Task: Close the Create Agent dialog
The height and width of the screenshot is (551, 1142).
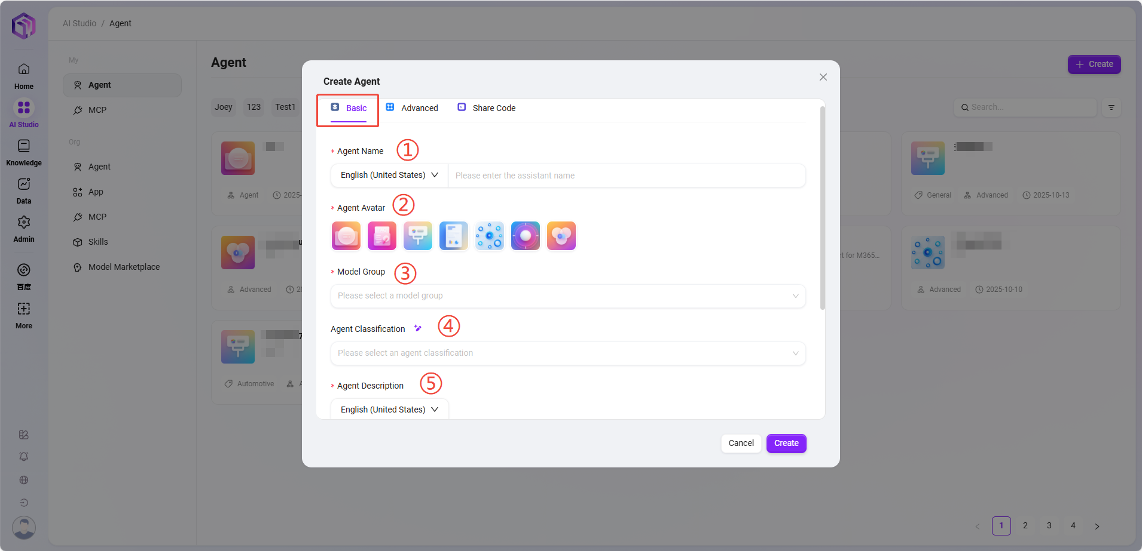Action: pyautogui.click(x=823, y=77)
